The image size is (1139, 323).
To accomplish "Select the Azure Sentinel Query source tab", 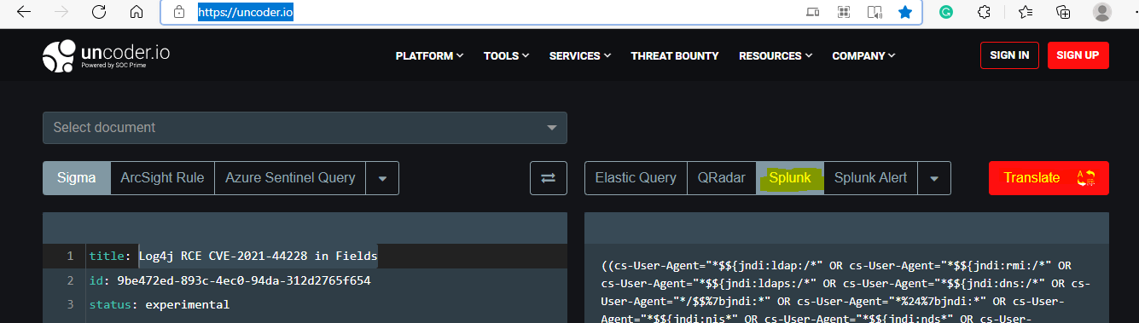I will [290, 178].
